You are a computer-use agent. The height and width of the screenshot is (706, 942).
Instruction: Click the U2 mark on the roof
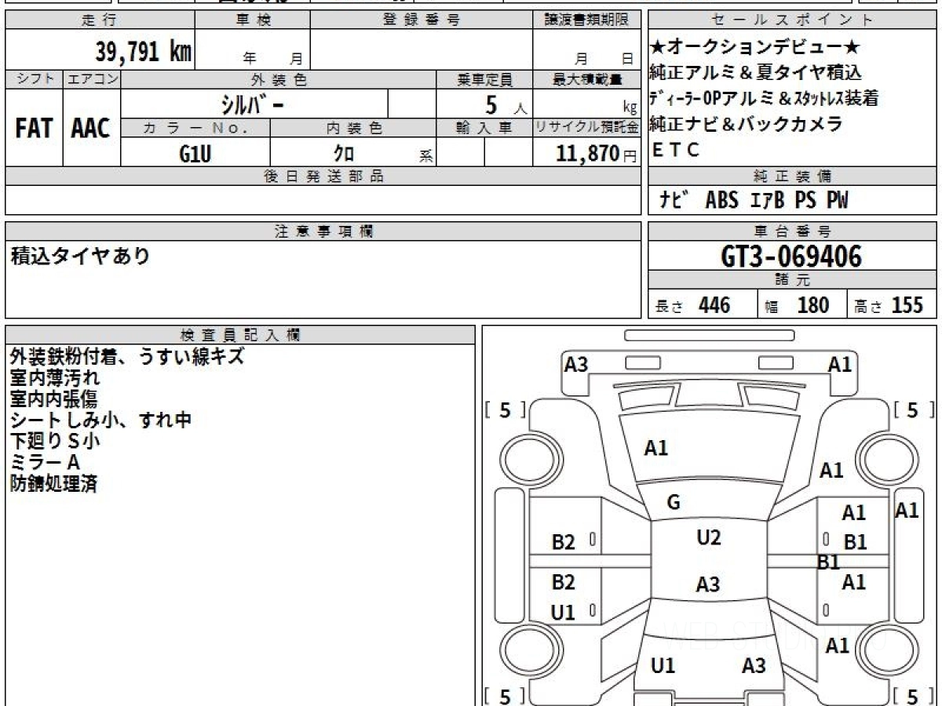pyautogui.click(x=709, y=537)
